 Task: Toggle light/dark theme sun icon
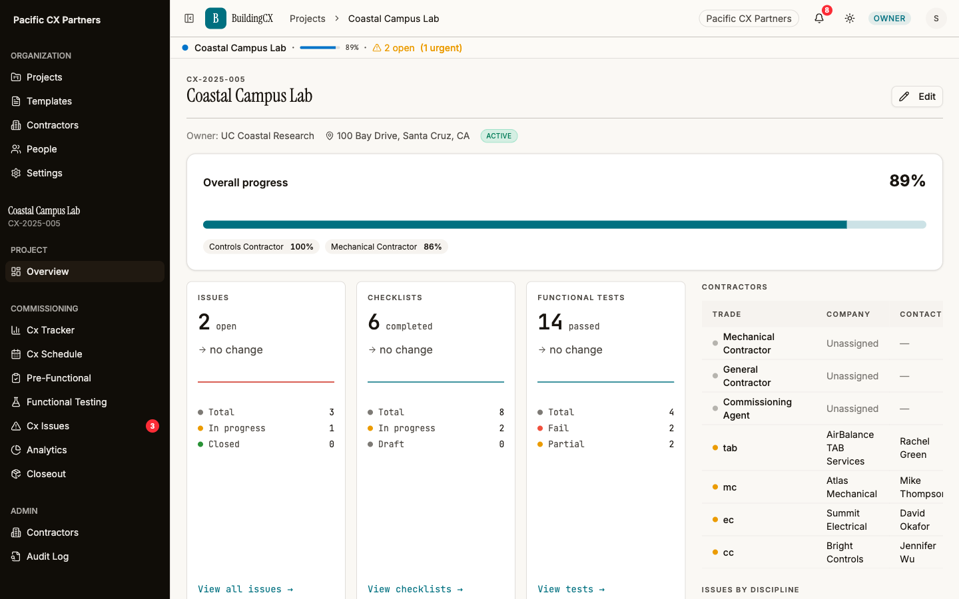coord(850,19)
